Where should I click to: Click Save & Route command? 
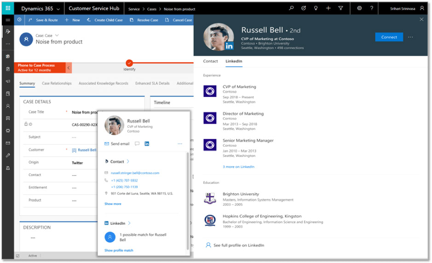click(x=43, y=20)
